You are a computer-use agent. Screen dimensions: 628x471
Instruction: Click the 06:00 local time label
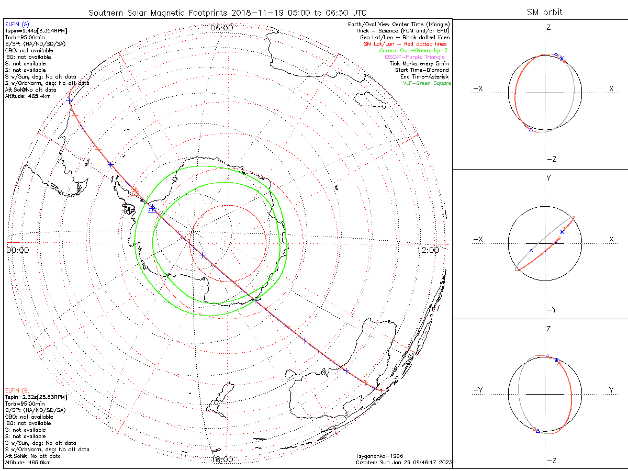click(x=221, y=27)
